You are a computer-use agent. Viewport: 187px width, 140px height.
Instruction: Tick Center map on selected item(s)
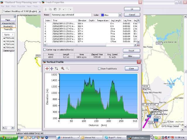click(x=44, y=50)
